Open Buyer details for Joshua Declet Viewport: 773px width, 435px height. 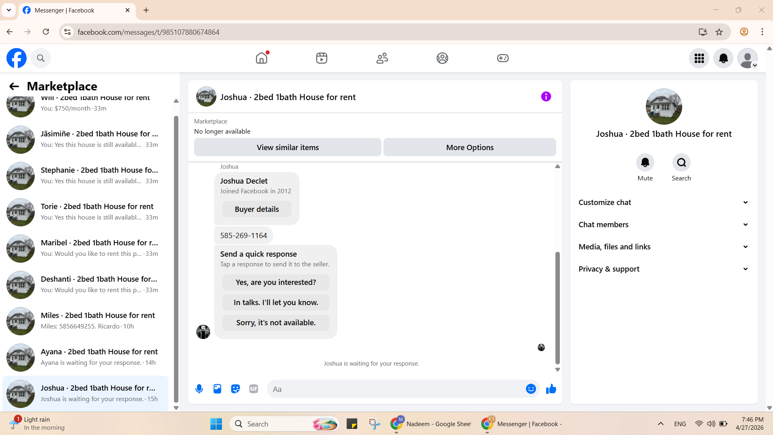coord(257,209)
